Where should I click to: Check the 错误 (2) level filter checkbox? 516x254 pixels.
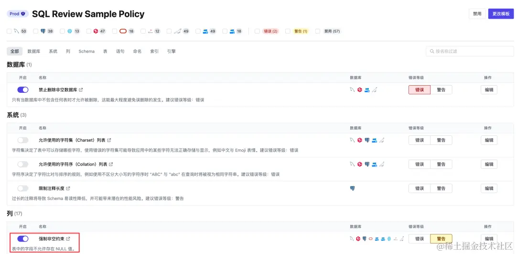(x=257, y=31)
